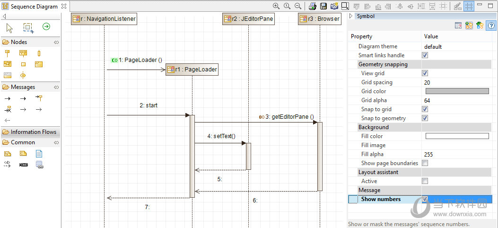Toggle the Snap to geometry checkbox
This screenshot has width=498, height=228.
[425, 118]
